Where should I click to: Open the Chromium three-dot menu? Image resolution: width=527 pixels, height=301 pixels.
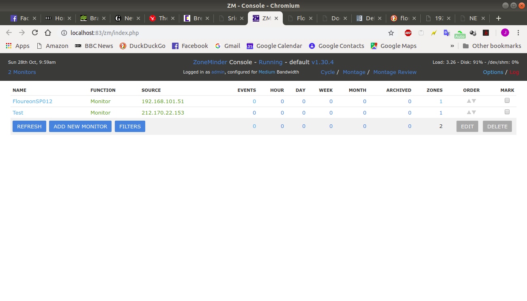tap(518, 33)
